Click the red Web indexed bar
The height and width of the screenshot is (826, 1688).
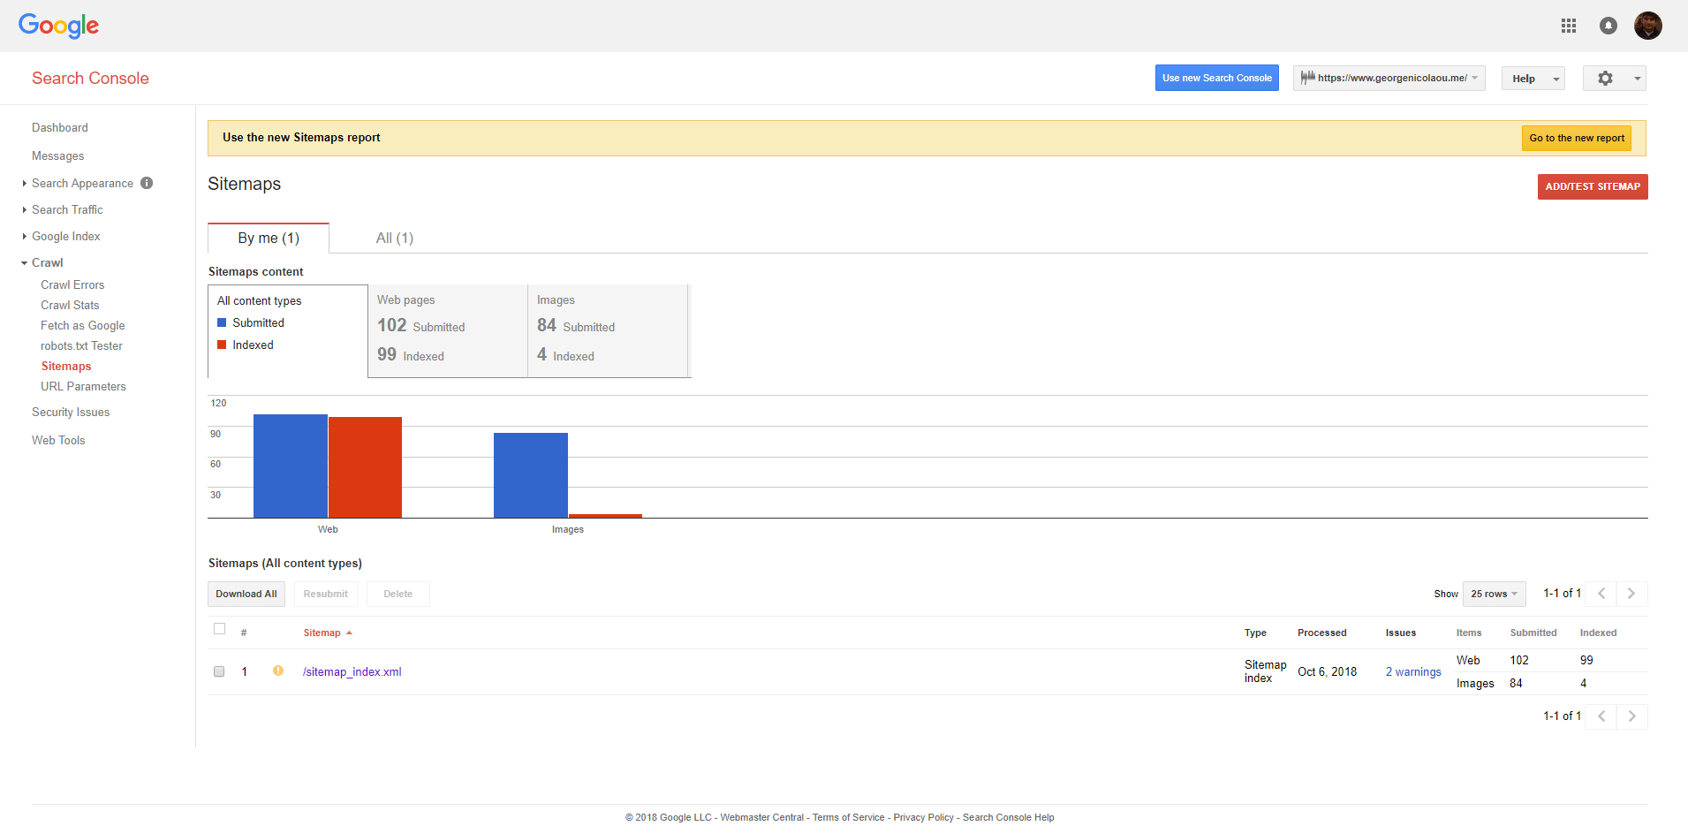coord(365,467)
